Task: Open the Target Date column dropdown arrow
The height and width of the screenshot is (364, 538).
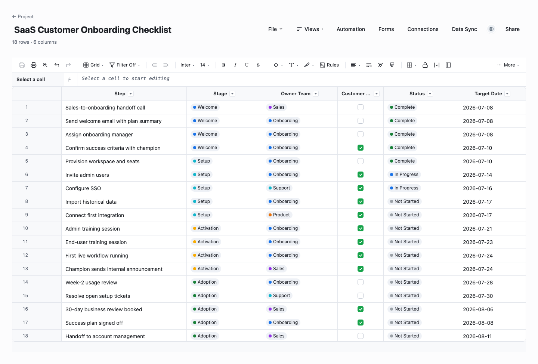Action: coord(507,94)
